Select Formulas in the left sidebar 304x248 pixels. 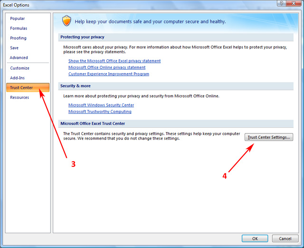[x=19, y=29]
